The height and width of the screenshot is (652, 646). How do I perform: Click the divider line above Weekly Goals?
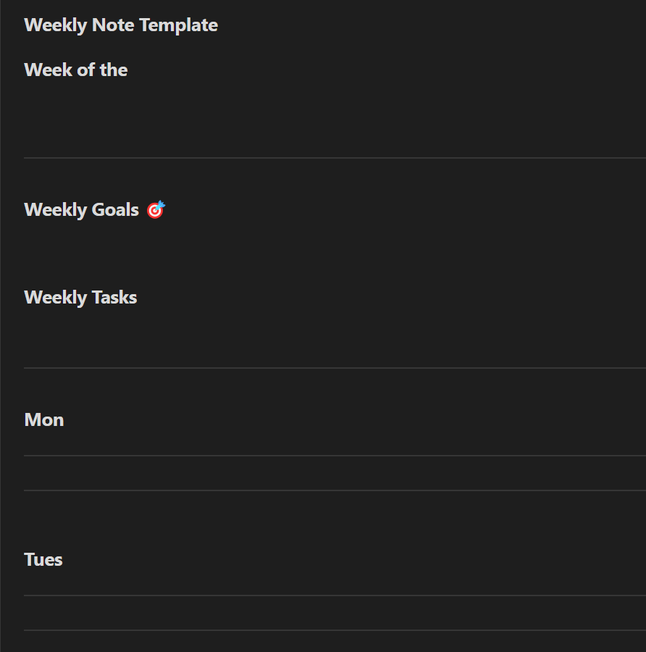pyautogui.click(x=333, y=158)
